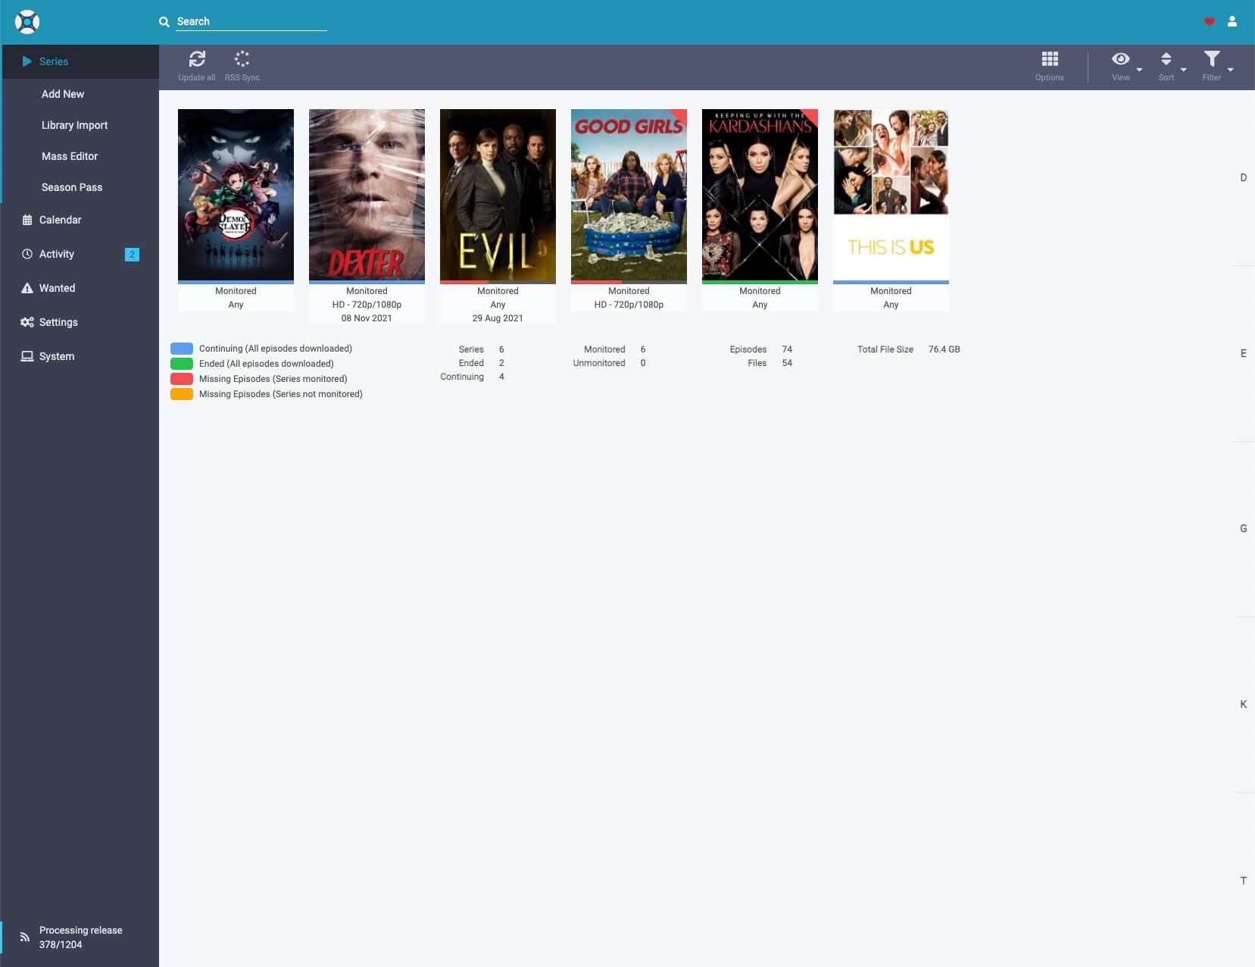The image size is (1255, 967).
Task: Click the blue Continuing legend swatch
Action: tap(182, 349)
